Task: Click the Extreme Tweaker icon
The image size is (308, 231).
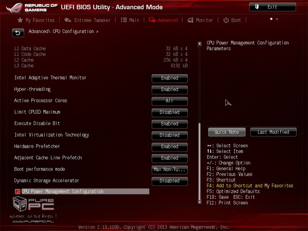Action: [68, 20]
